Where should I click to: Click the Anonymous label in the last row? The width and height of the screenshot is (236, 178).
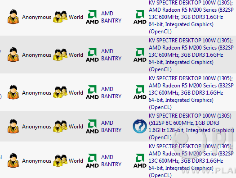point(36,161)
